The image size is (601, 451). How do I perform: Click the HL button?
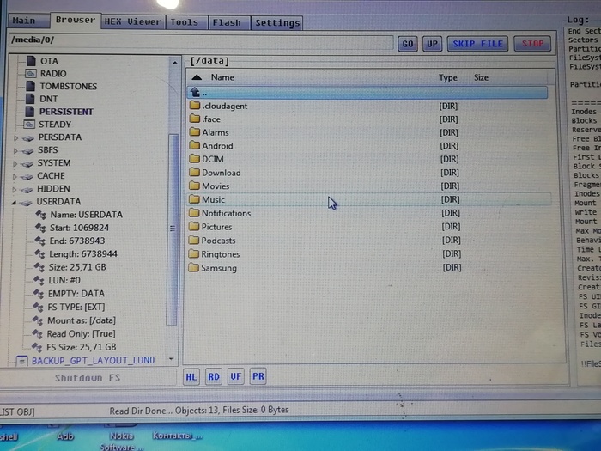pos(191,376)
